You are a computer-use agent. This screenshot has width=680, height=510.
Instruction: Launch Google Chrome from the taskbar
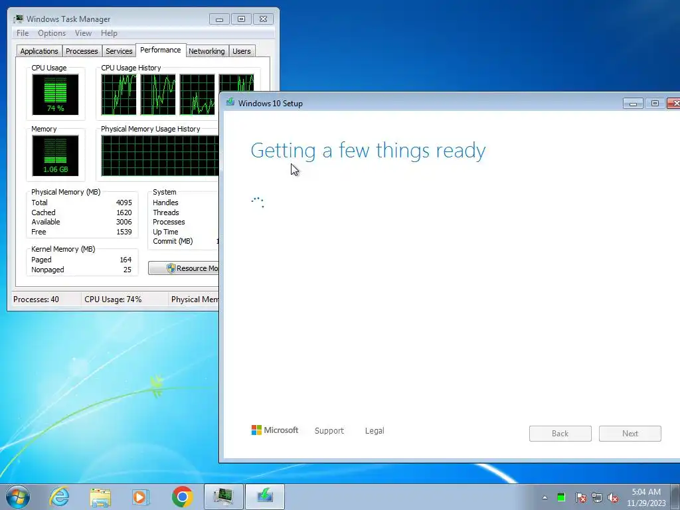click(182, 497)
